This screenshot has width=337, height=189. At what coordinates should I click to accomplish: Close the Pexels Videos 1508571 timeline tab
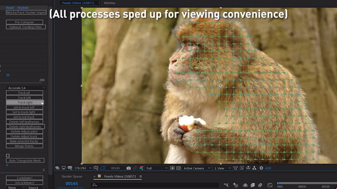[x=94, y=176]
